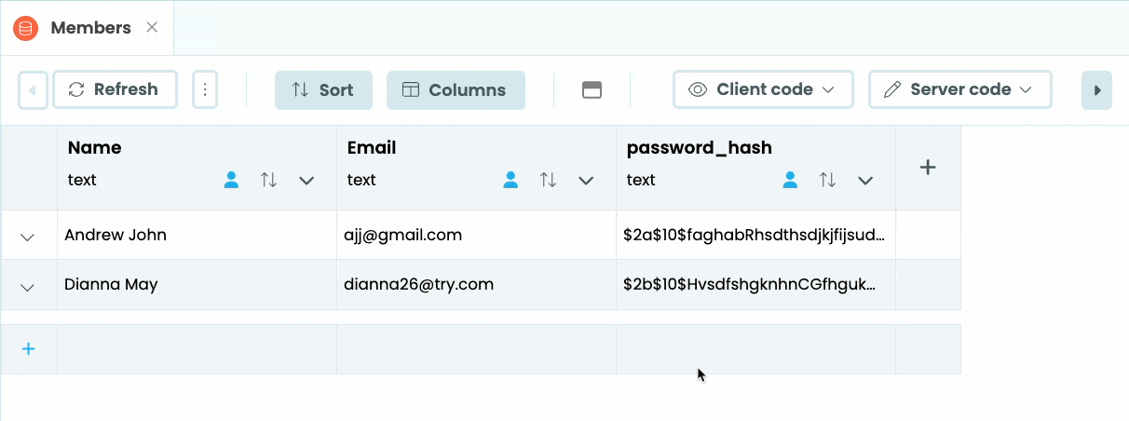Click the window layout icon in toolbar
The height and width of the screenshot is (421, 1129).
[x=592, y=90]
